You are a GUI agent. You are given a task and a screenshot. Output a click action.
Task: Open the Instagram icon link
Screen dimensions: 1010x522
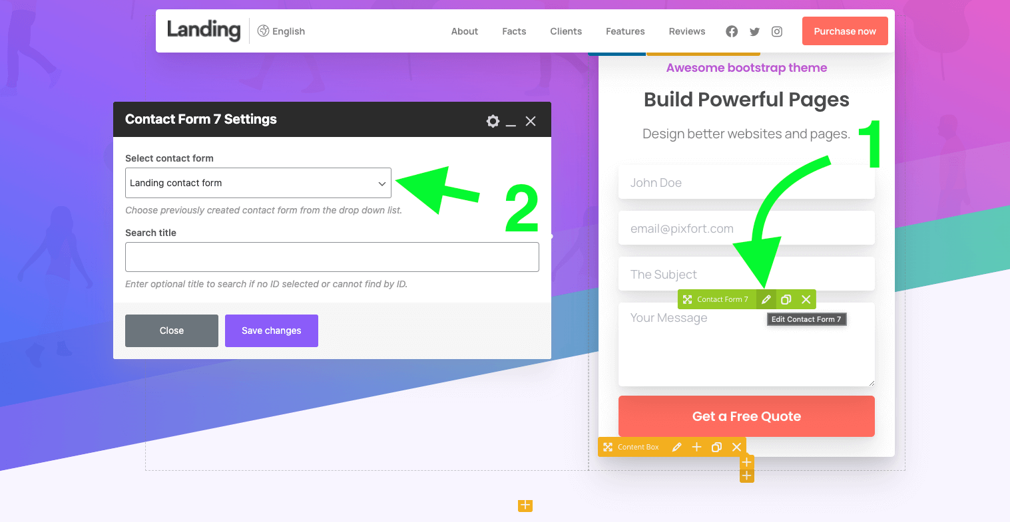pos(777,31)
